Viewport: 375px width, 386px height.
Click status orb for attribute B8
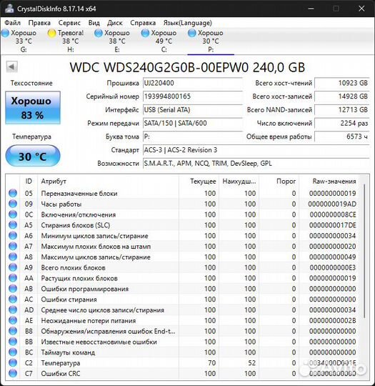click(x=13, y=331)
